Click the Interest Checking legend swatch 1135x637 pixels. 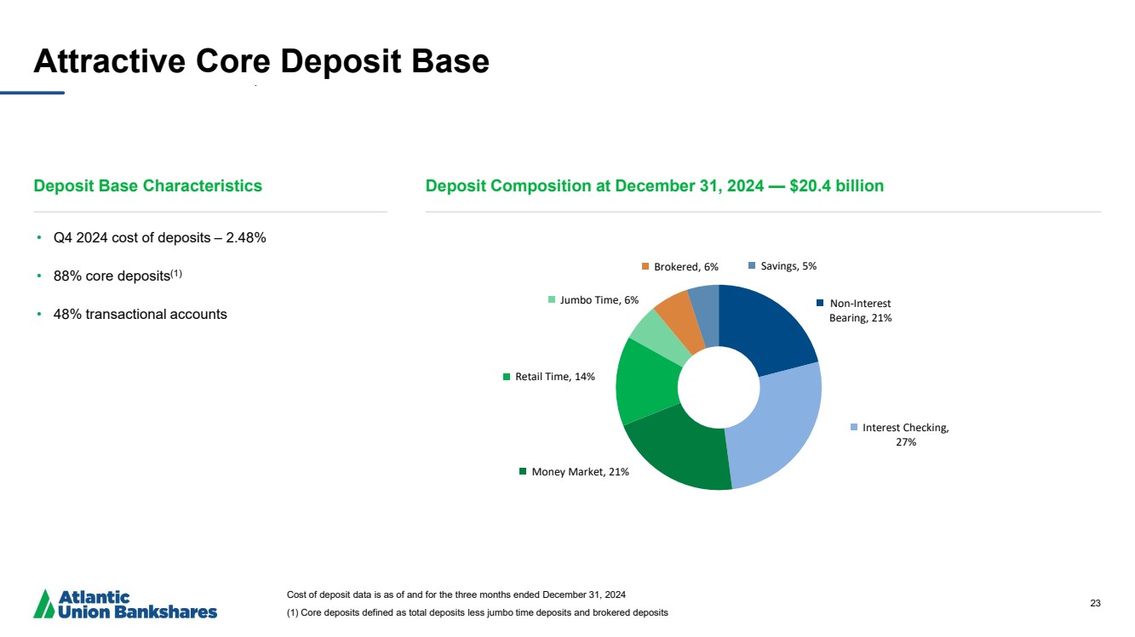854,428
